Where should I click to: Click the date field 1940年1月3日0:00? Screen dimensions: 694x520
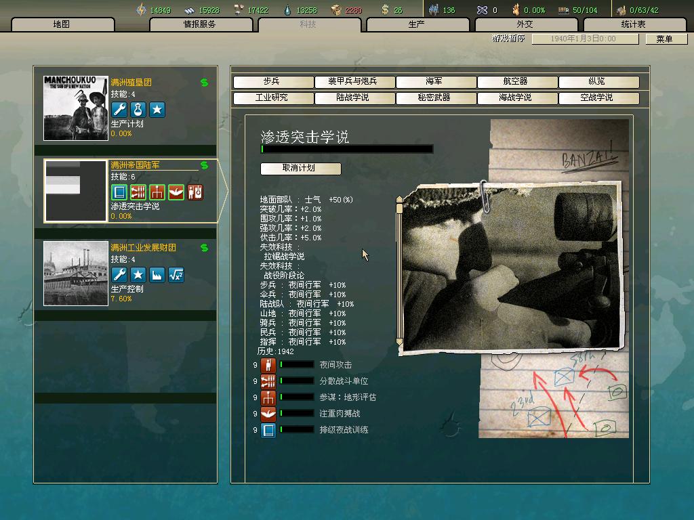click(x=585, y=39)
